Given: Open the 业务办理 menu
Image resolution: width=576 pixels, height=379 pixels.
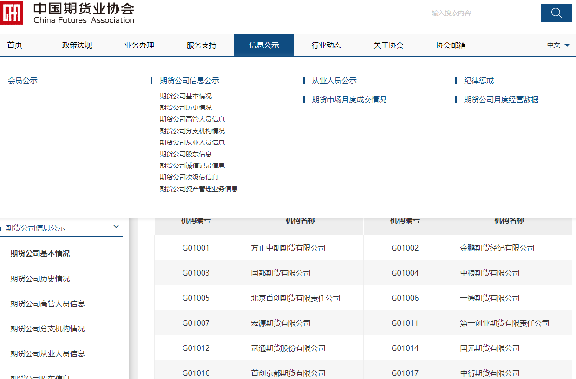Looking at the screenshot, I should [x=139, y=45].
